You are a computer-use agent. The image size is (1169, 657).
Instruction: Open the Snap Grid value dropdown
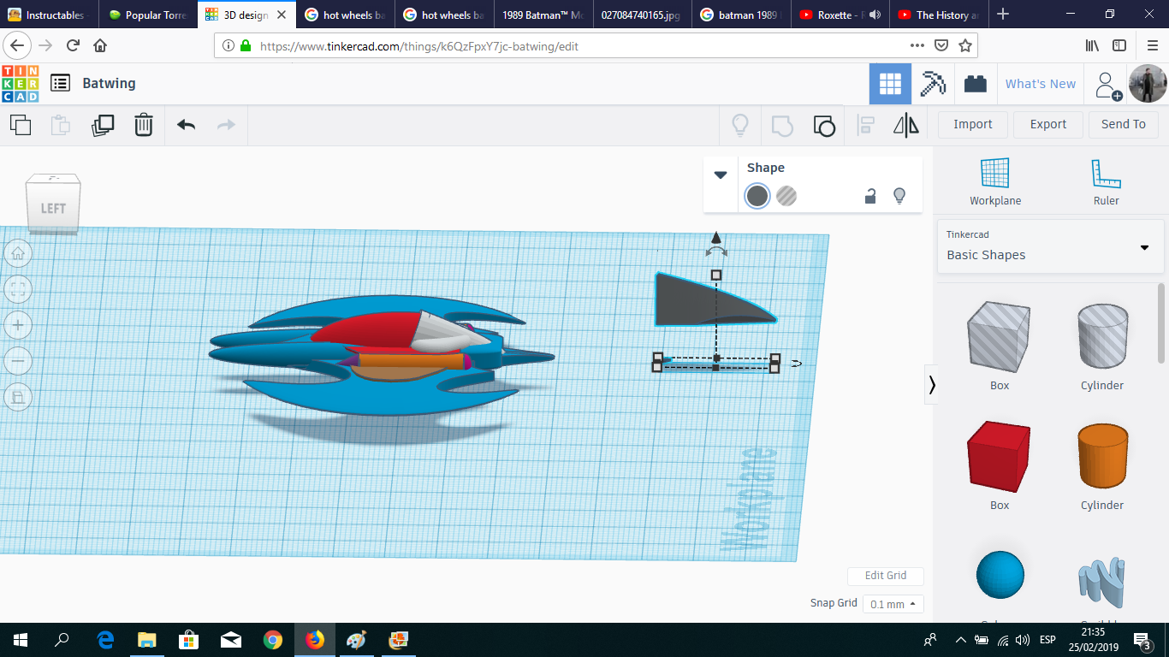893,604
